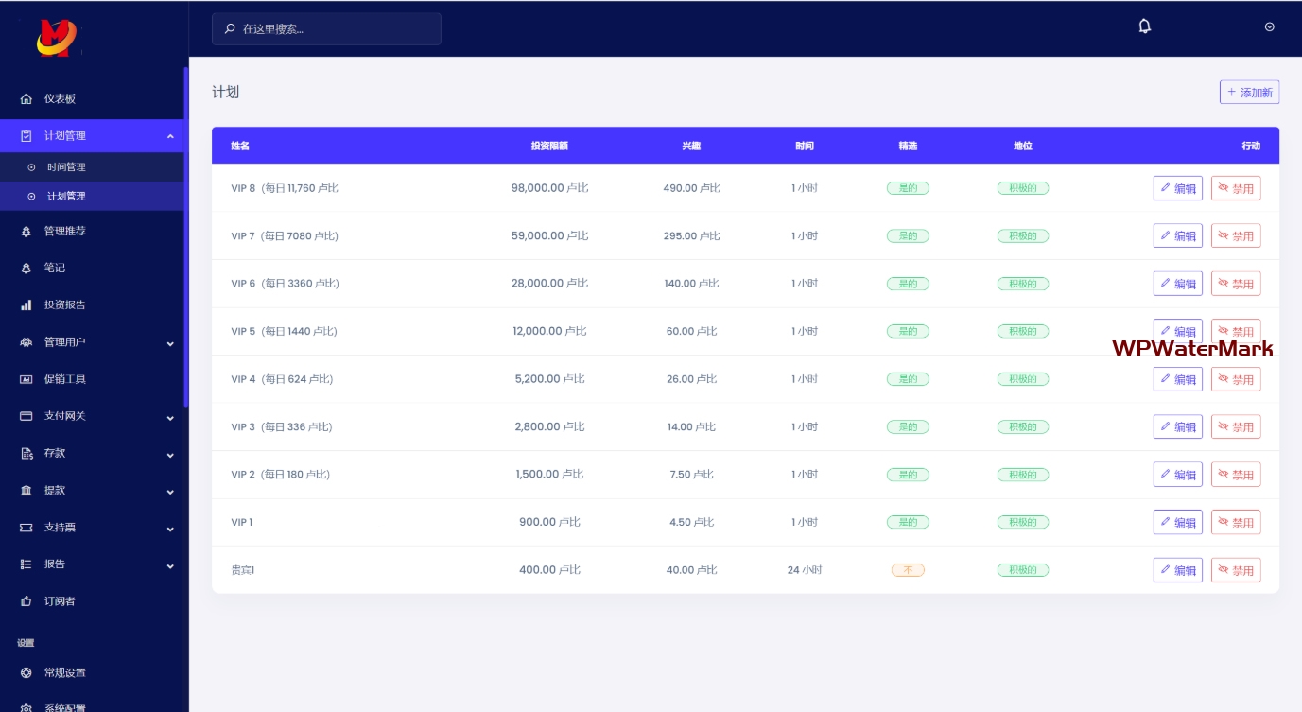Viewport: 1302px width, 712px height.
Task: Click the 添加新 button
Action: tap(1249, 92)
